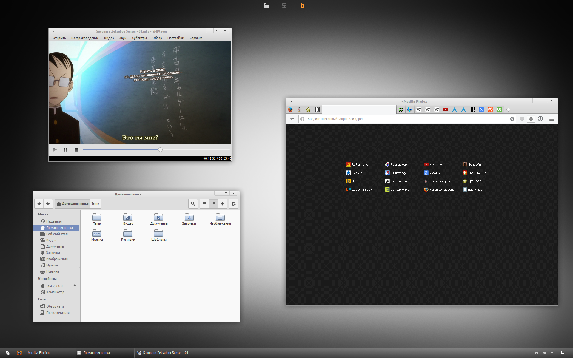Open Обзор сети in the sidebar
Screen dimensions: 573x358
tap(56, 306)
